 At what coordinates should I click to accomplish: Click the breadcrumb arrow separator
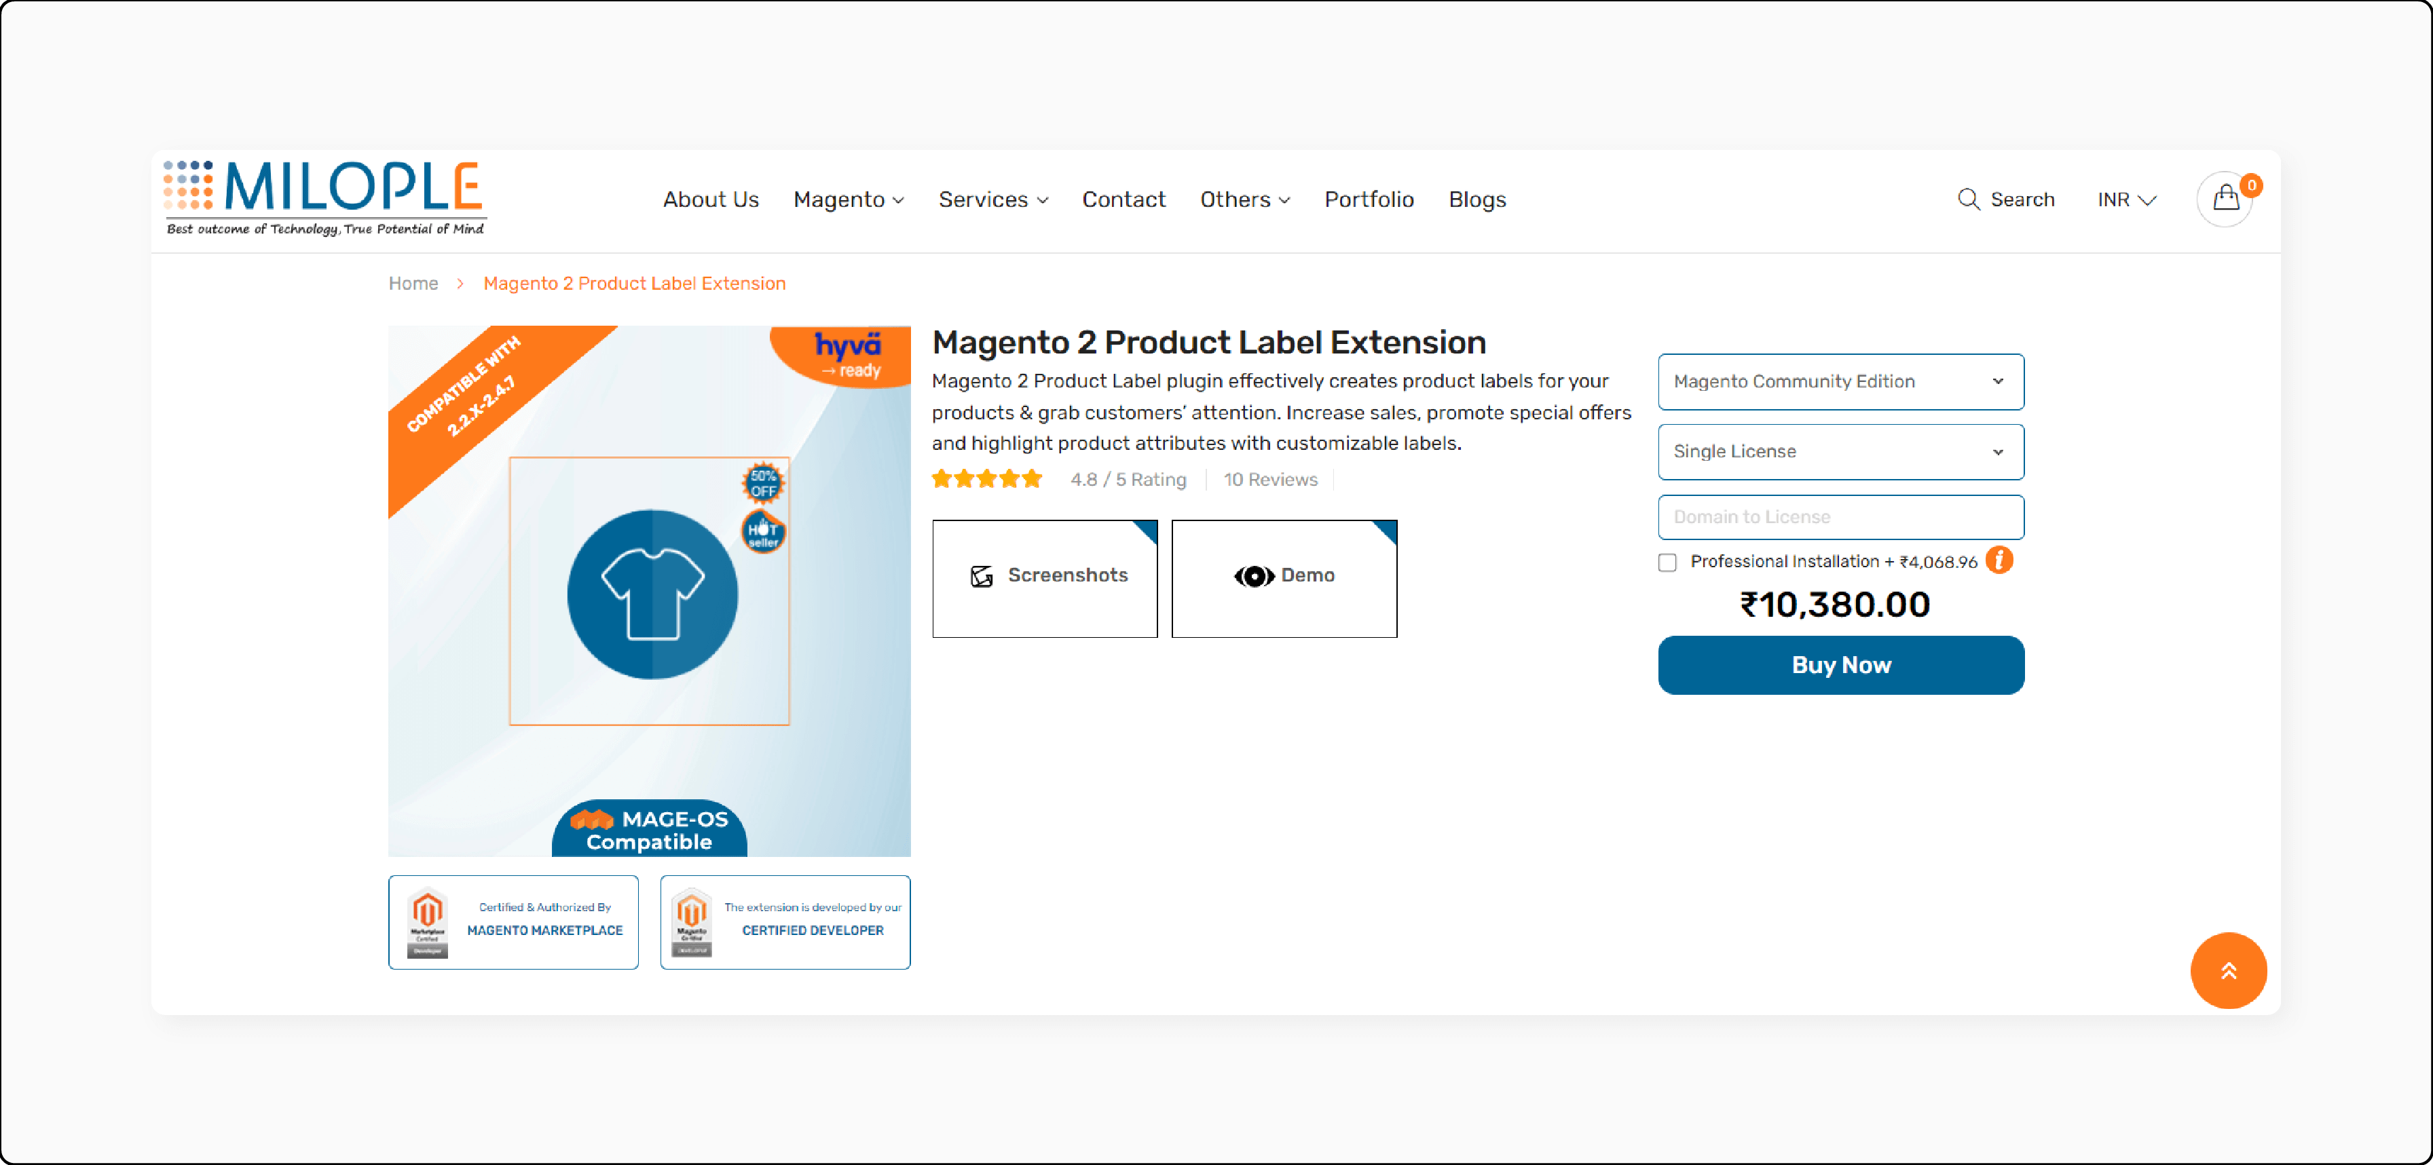(x=460, y=283)
